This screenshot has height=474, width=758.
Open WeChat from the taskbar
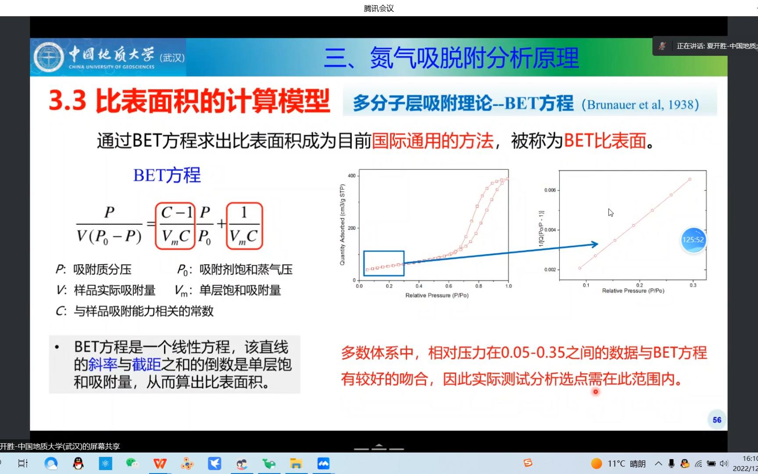(x=132, y=463)
